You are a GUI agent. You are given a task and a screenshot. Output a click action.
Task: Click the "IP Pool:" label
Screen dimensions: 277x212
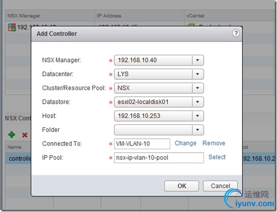[x=53, y=158]
